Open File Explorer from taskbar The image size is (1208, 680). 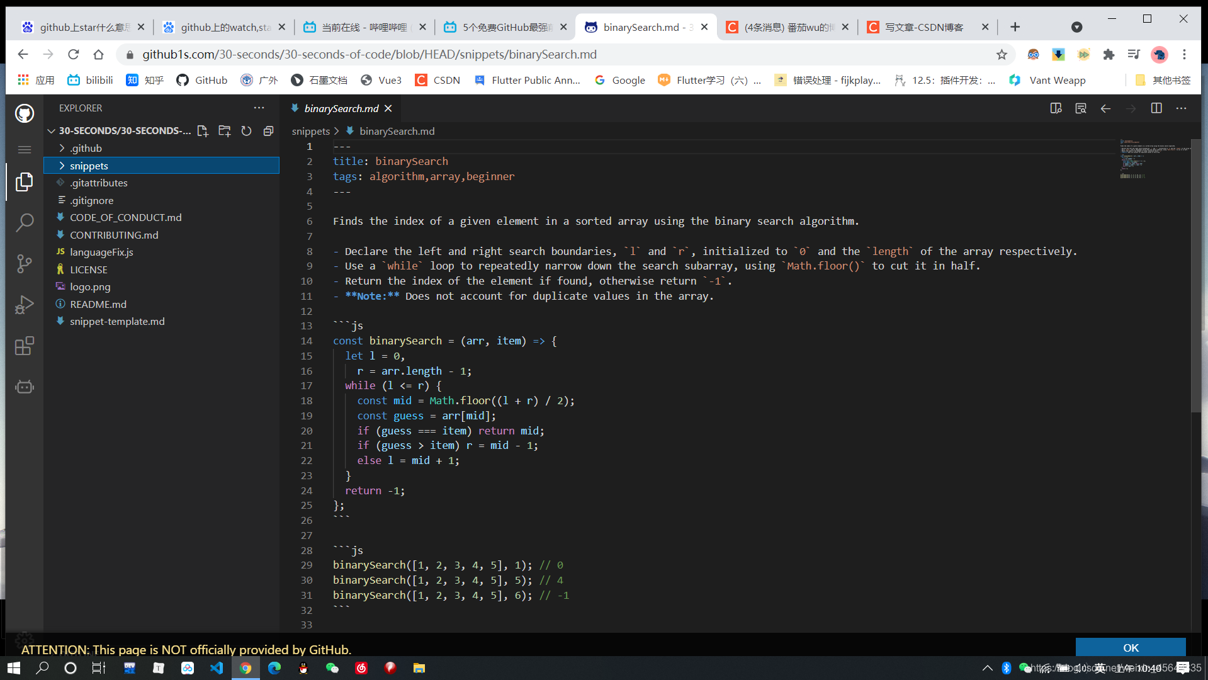pyautogui.click(x=419, y=668)
